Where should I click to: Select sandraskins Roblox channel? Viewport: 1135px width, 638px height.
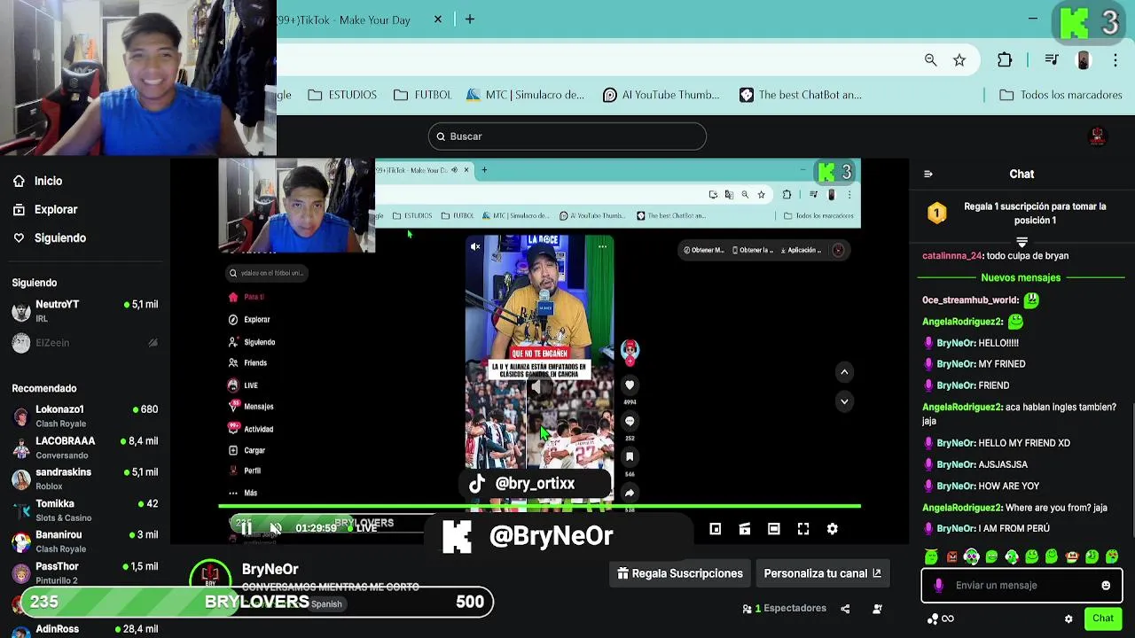point(85,478)
